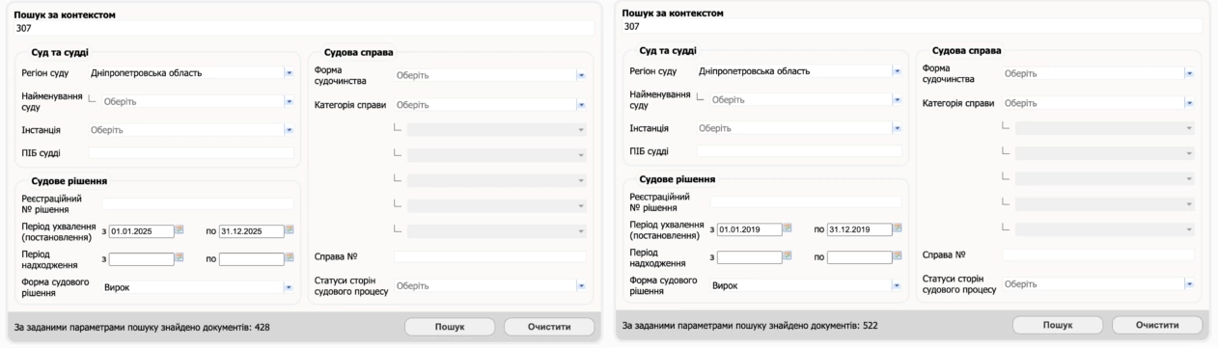Expand Інстанція dropdown in 2019 form

897,127
